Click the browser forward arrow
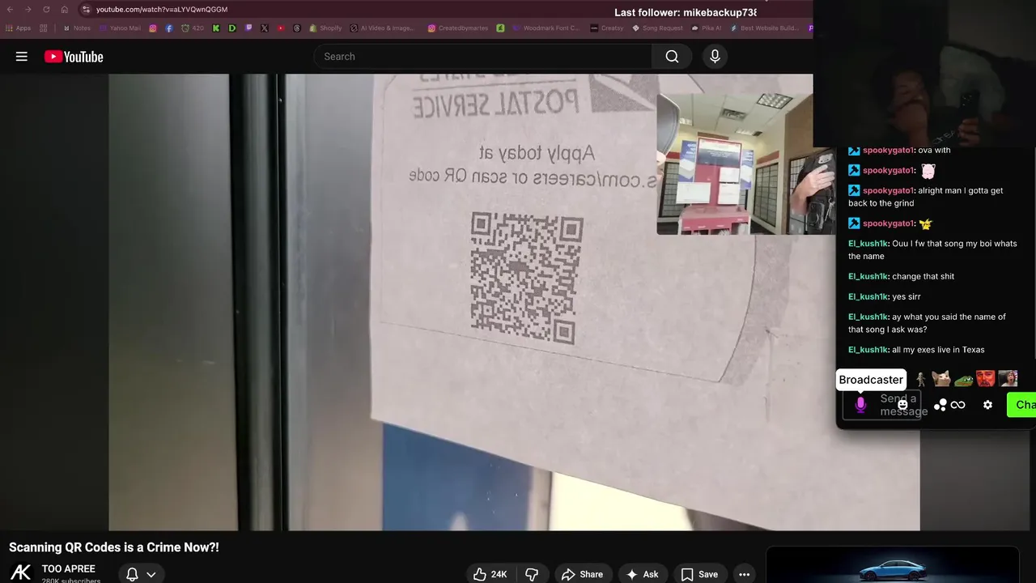 pyautogui.click(x=28, y=10)
